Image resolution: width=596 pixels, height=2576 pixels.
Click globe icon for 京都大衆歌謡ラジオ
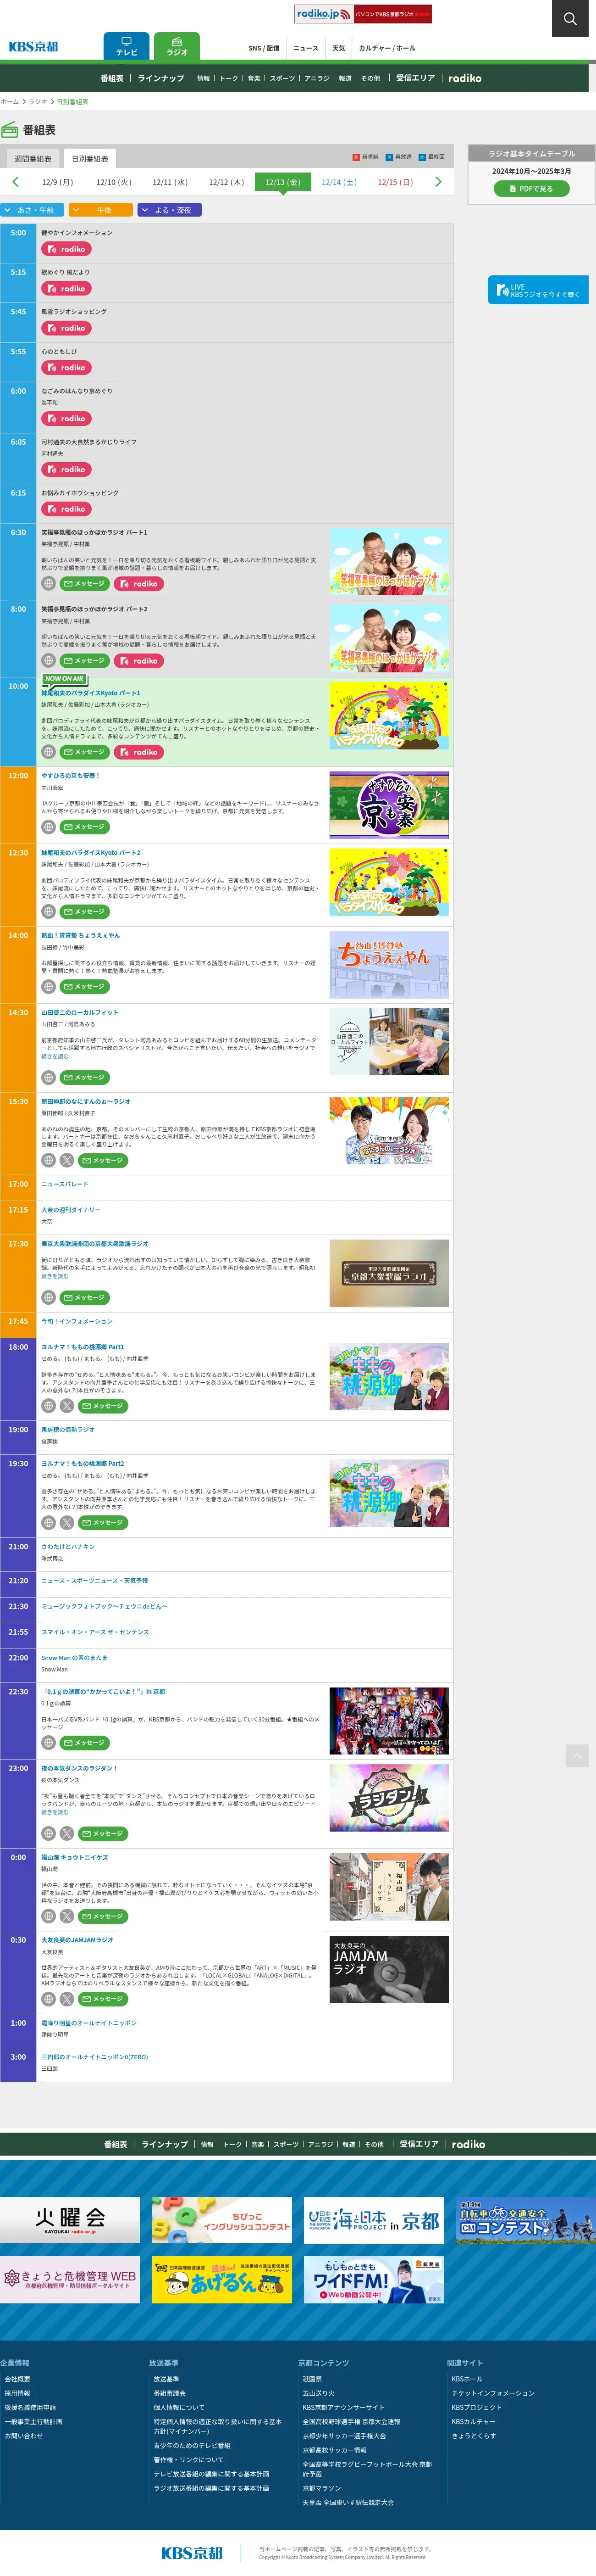click(x=48, y=1297)
